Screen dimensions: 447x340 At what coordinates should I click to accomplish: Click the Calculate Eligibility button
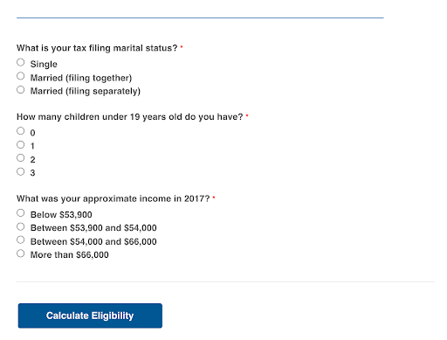tap(90, 316)
